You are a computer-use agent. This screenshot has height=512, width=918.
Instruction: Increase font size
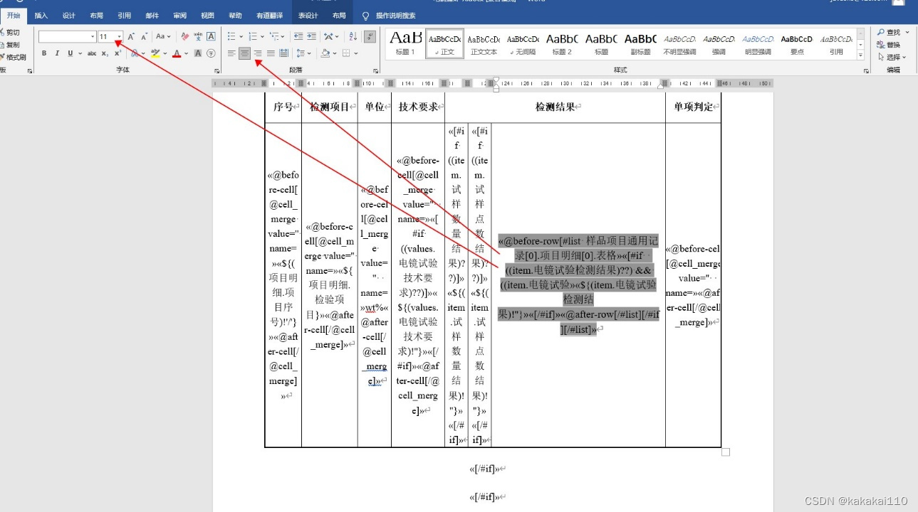[x=131, y=36]
